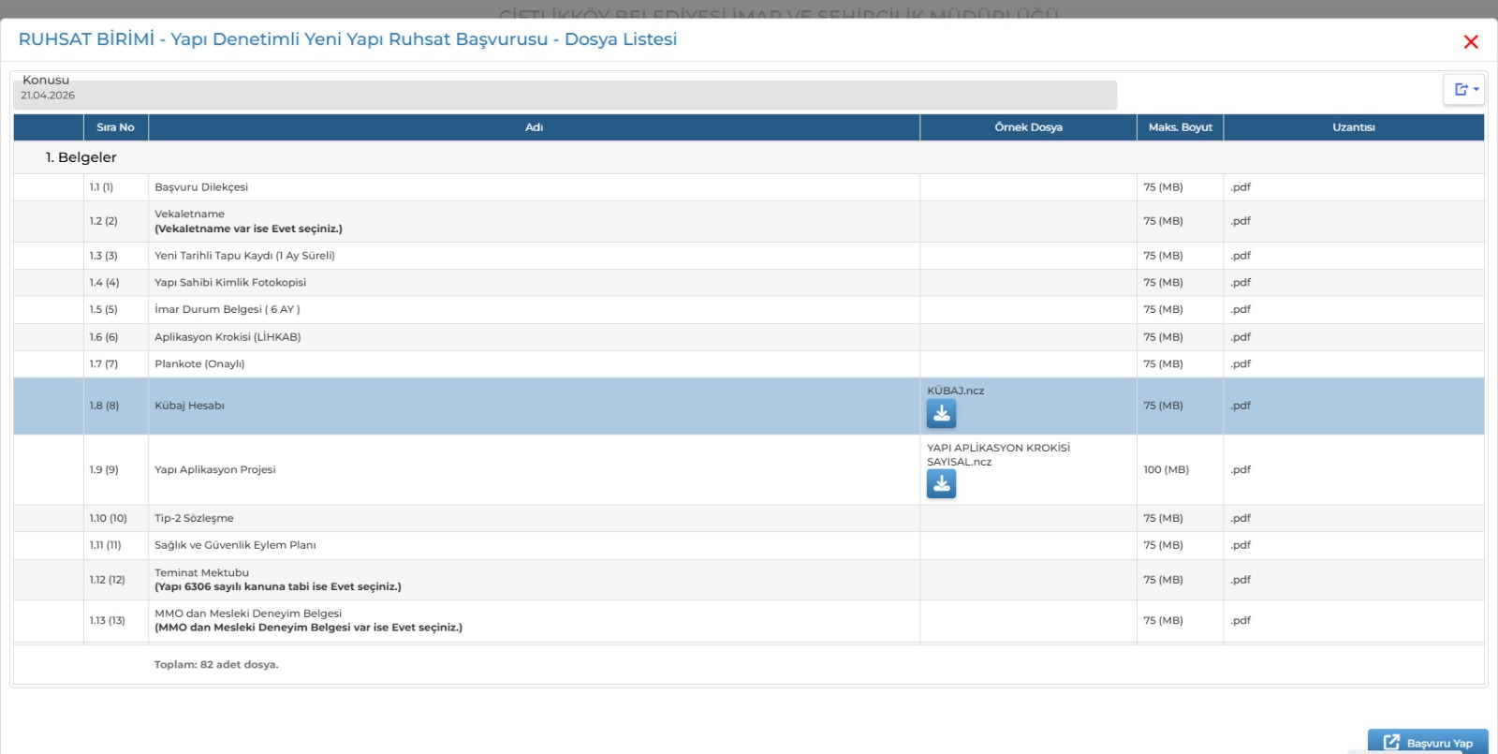Open the export dropdown menu
Image resolution: width=1498 pixels, height=754 pixels.
point(1464,89)
